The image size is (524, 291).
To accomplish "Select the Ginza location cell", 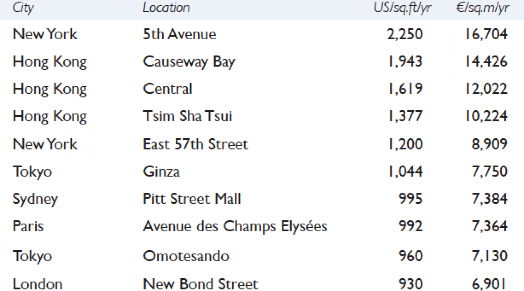I will 161,171.
